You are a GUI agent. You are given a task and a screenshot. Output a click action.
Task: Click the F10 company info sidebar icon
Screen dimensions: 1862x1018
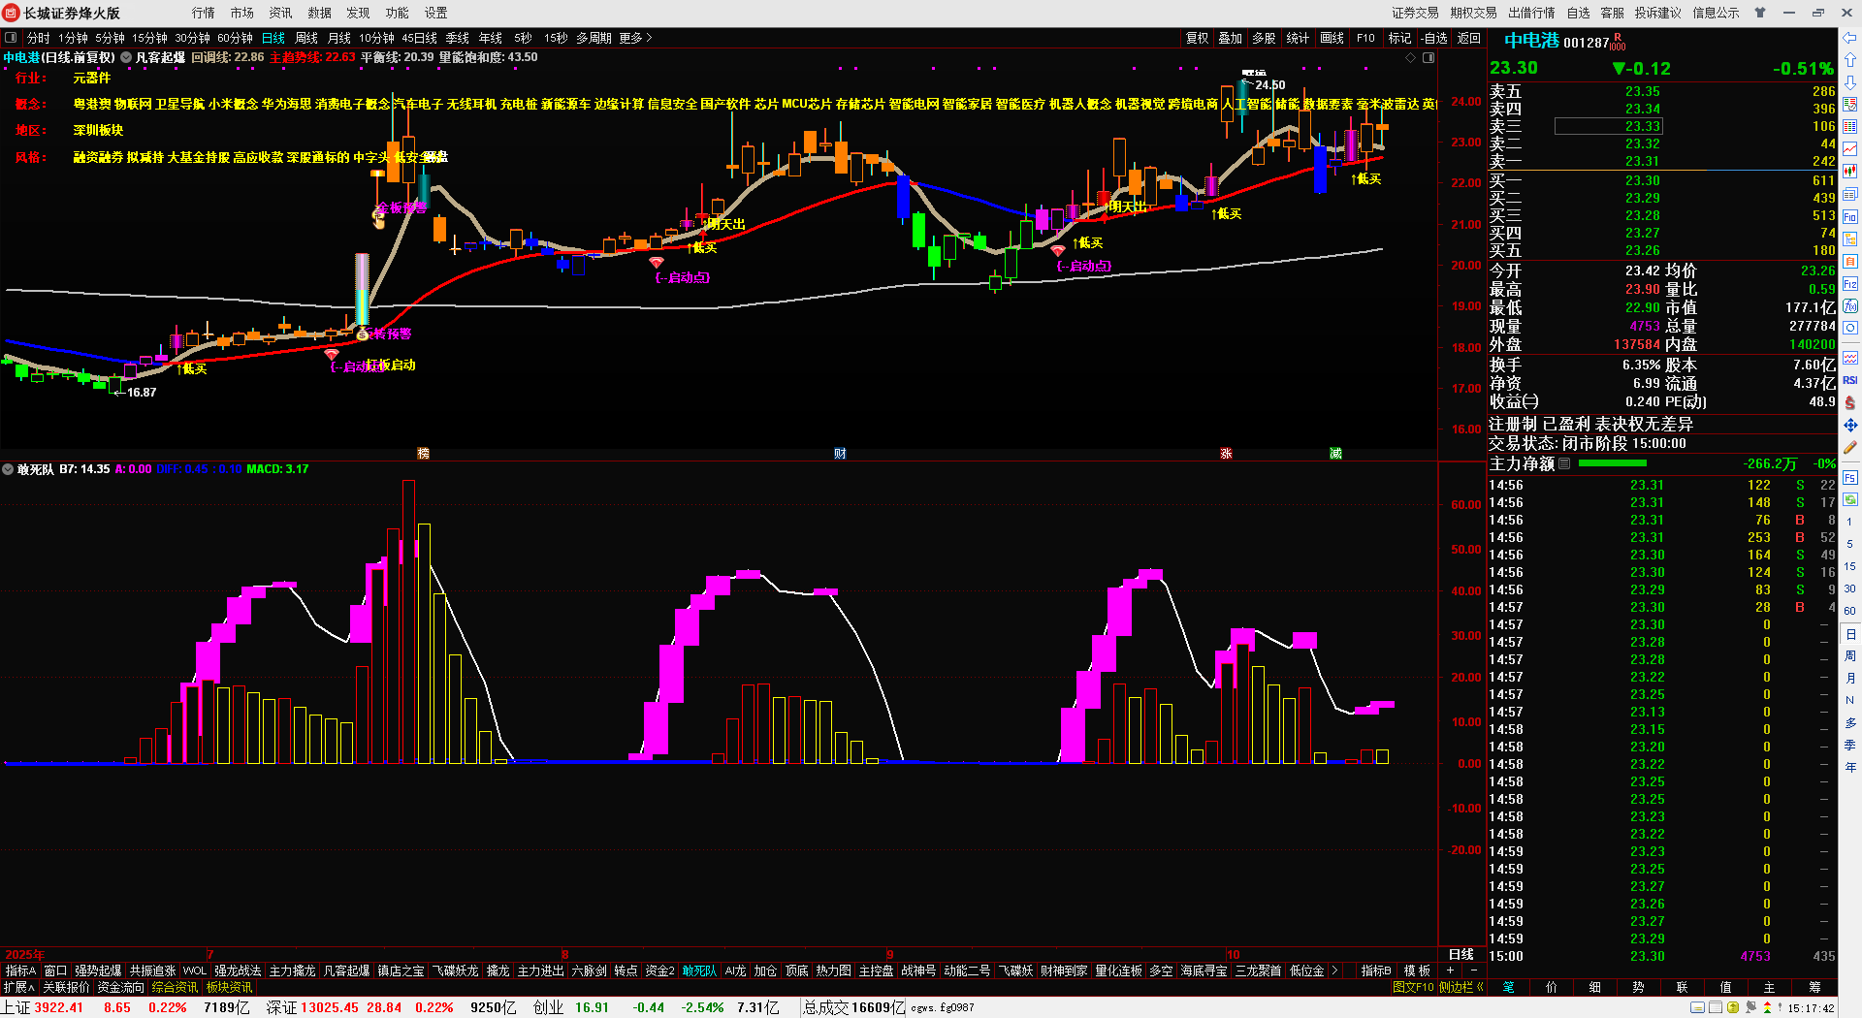(1850, 217)
